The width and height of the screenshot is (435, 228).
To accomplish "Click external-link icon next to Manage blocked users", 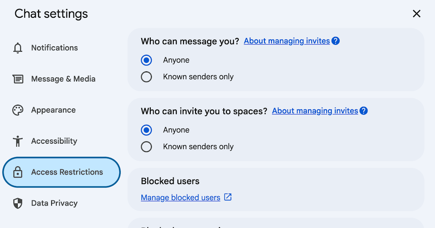I will (228, 197).
